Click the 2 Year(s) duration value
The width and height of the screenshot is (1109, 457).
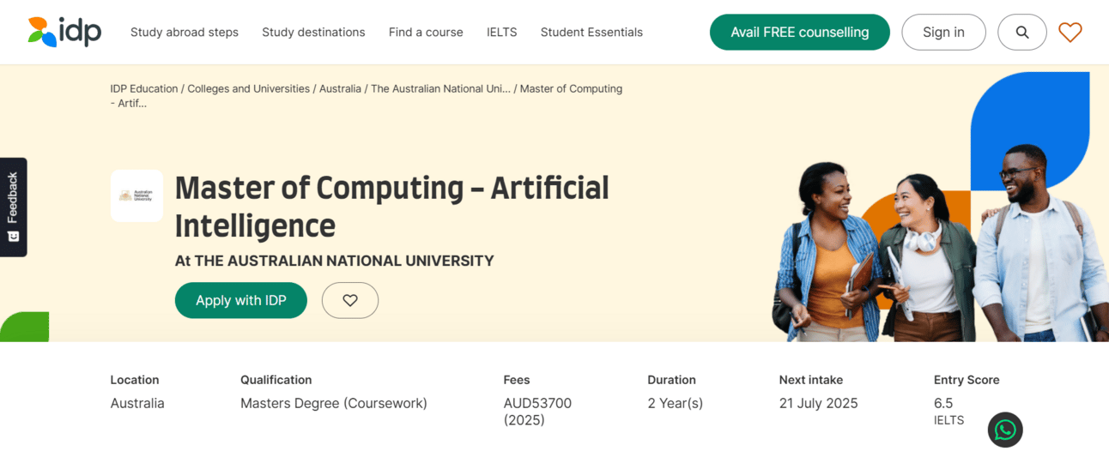676,403
